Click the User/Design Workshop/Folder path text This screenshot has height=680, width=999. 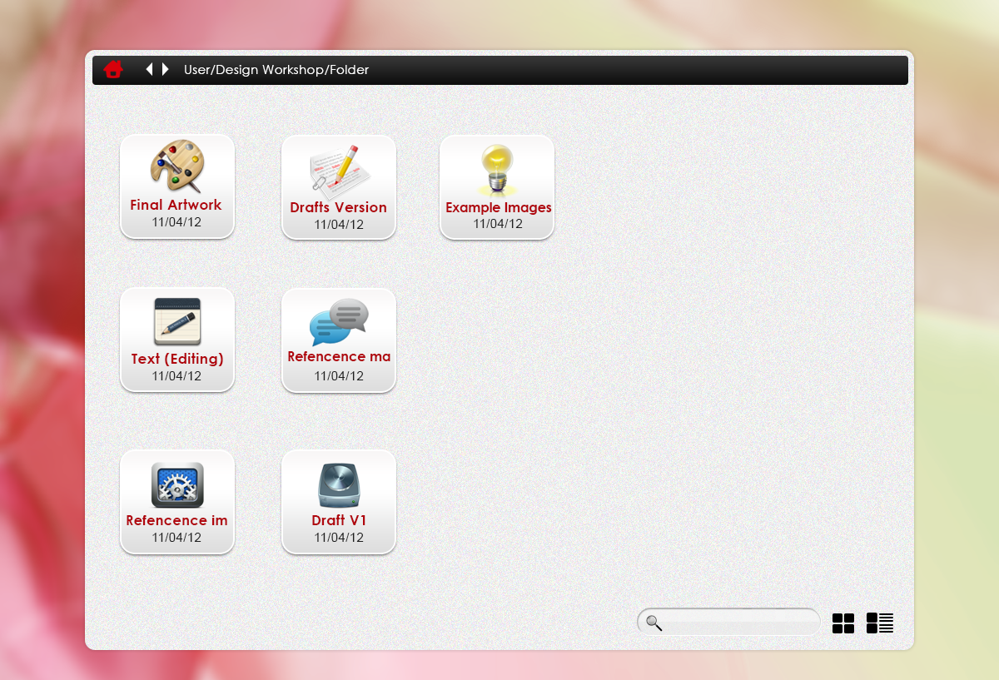276,70
